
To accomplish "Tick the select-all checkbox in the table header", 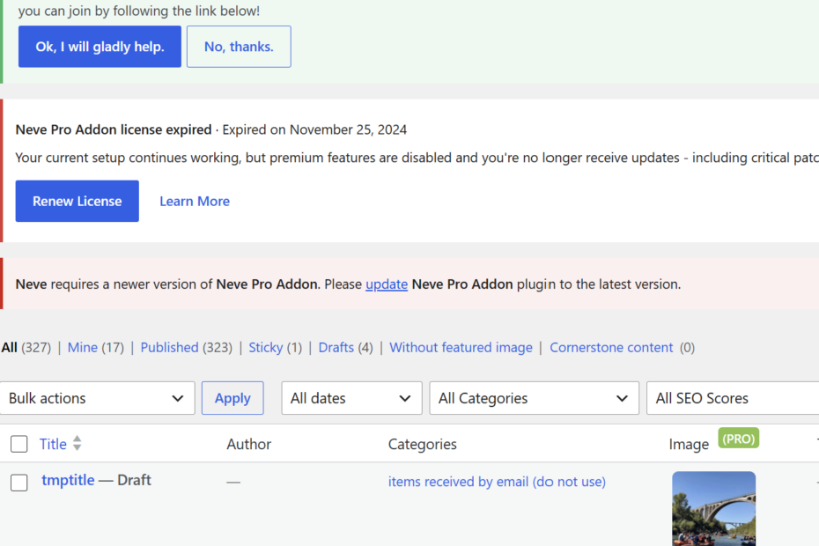I will pos(19,444).
